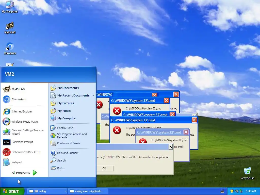Open Printers and Faxes
Screen dimensions: 260x195
point(72,143)
